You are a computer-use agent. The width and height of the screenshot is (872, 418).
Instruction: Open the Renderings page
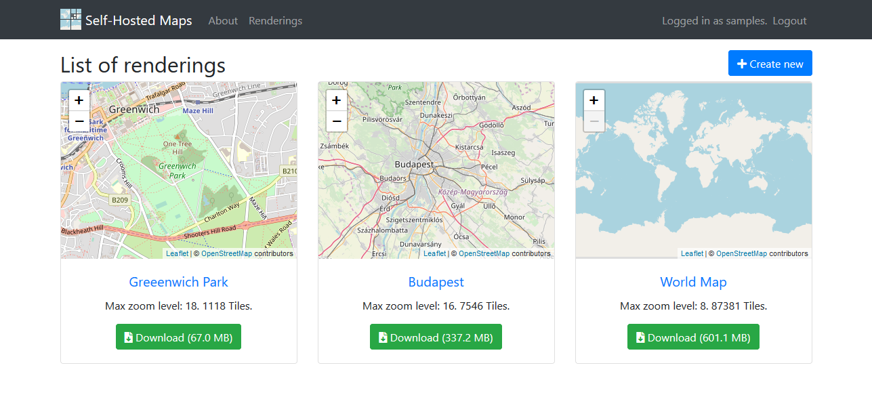pos(275,21)
